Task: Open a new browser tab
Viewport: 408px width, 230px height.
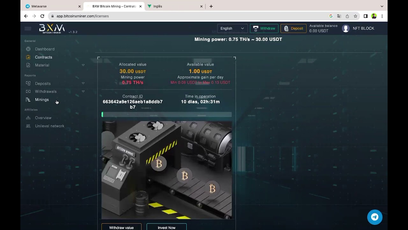Action: 211,6
